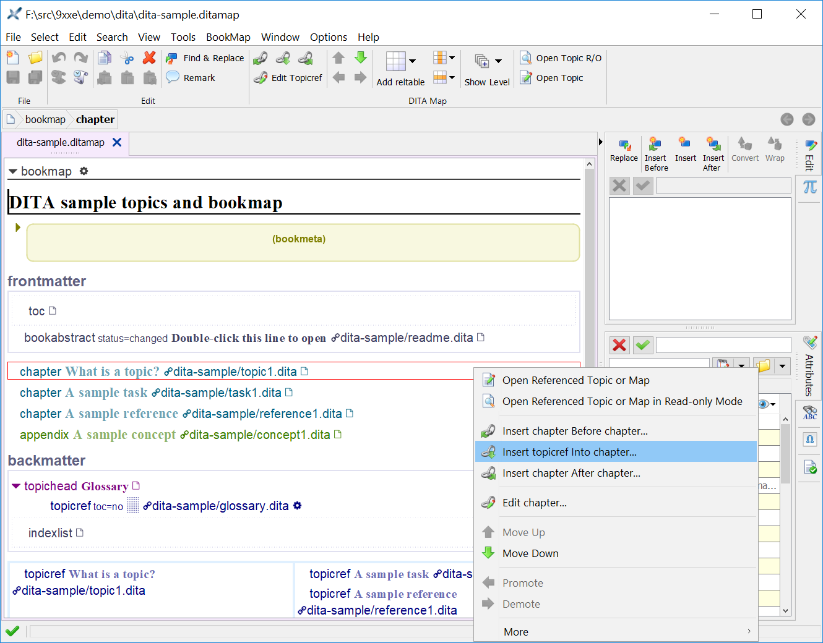
Task: Select the Edit Topicref toolbar icon
Action: (x=288, y=77)
